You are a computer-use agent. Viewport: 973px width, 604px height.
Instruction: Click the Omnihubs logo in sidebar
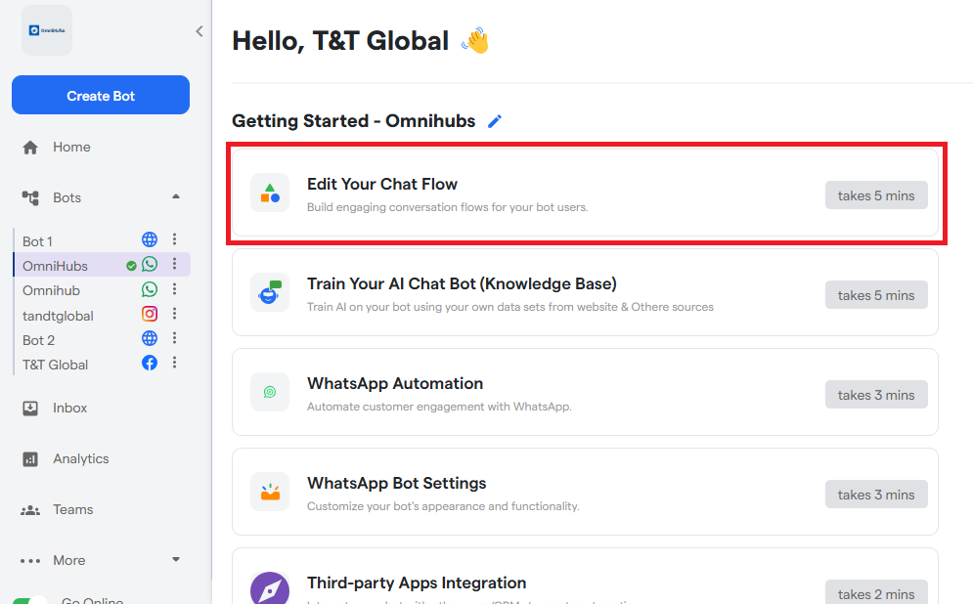(x=47, y=31)
